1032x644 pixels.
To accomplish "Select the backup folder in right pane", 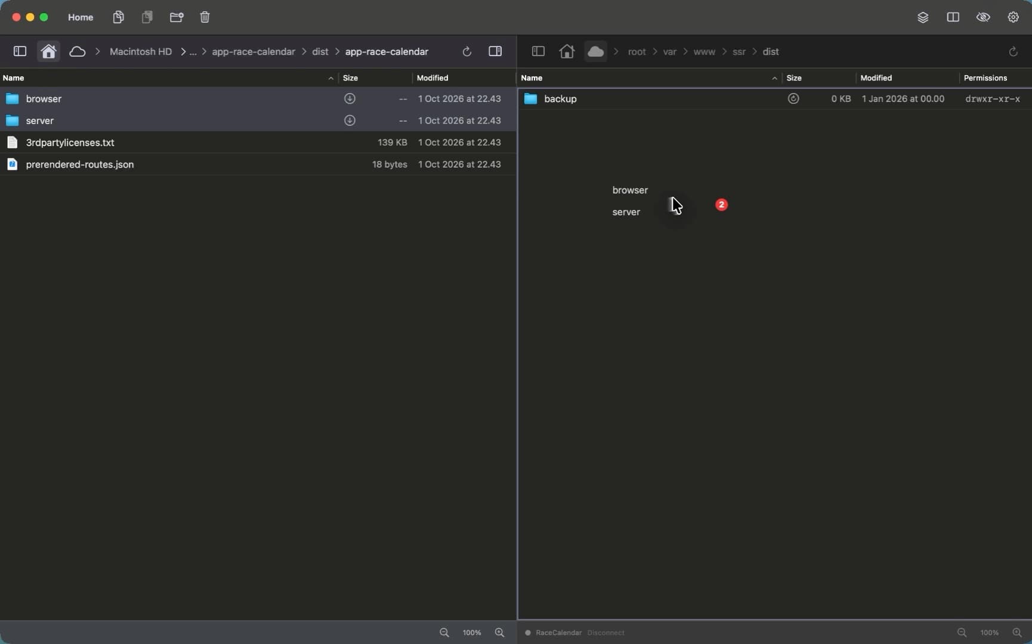I will [x=775, y=98].
